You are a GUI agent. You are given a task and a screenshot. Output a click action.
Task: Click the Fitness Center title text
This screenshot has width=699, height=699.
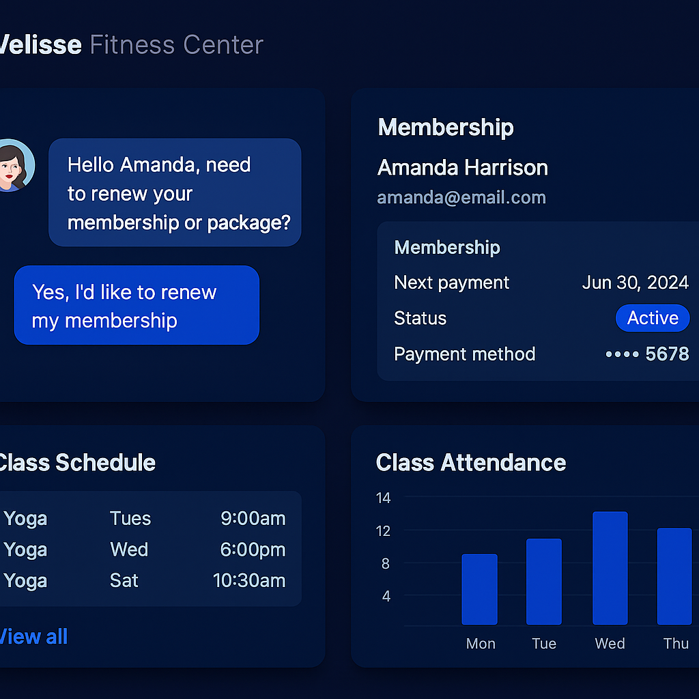176,45
